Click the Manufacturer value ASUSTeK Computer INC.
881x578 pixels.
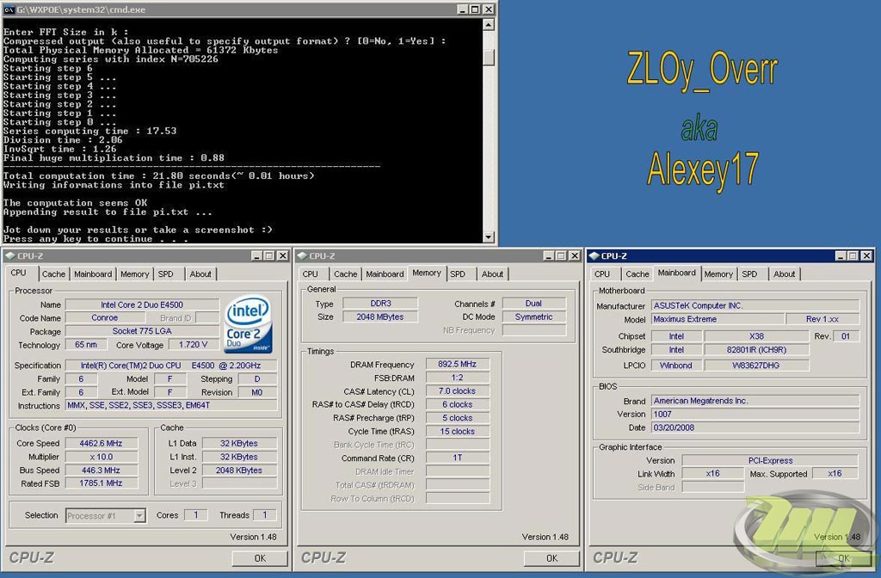click(x=755, y=305)
